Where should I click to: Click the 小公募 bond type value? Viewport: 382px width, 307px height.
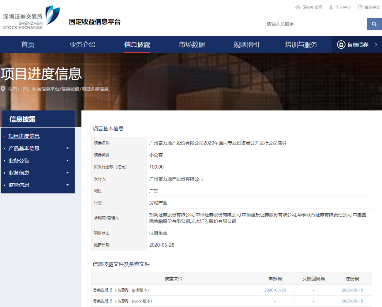coord(156,155)
